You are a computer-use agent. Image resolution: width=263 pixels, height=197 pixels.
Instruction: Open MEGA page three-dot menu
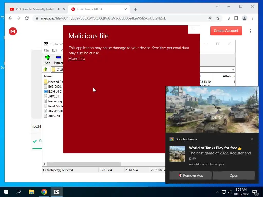coord(250,31)
